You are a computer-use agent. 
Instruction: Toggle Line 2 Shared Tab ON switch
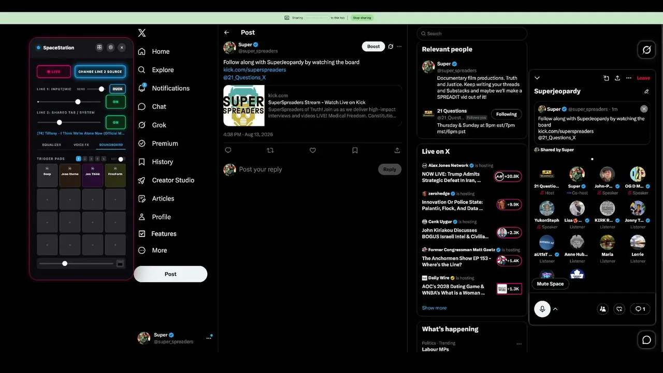[116, 122]
